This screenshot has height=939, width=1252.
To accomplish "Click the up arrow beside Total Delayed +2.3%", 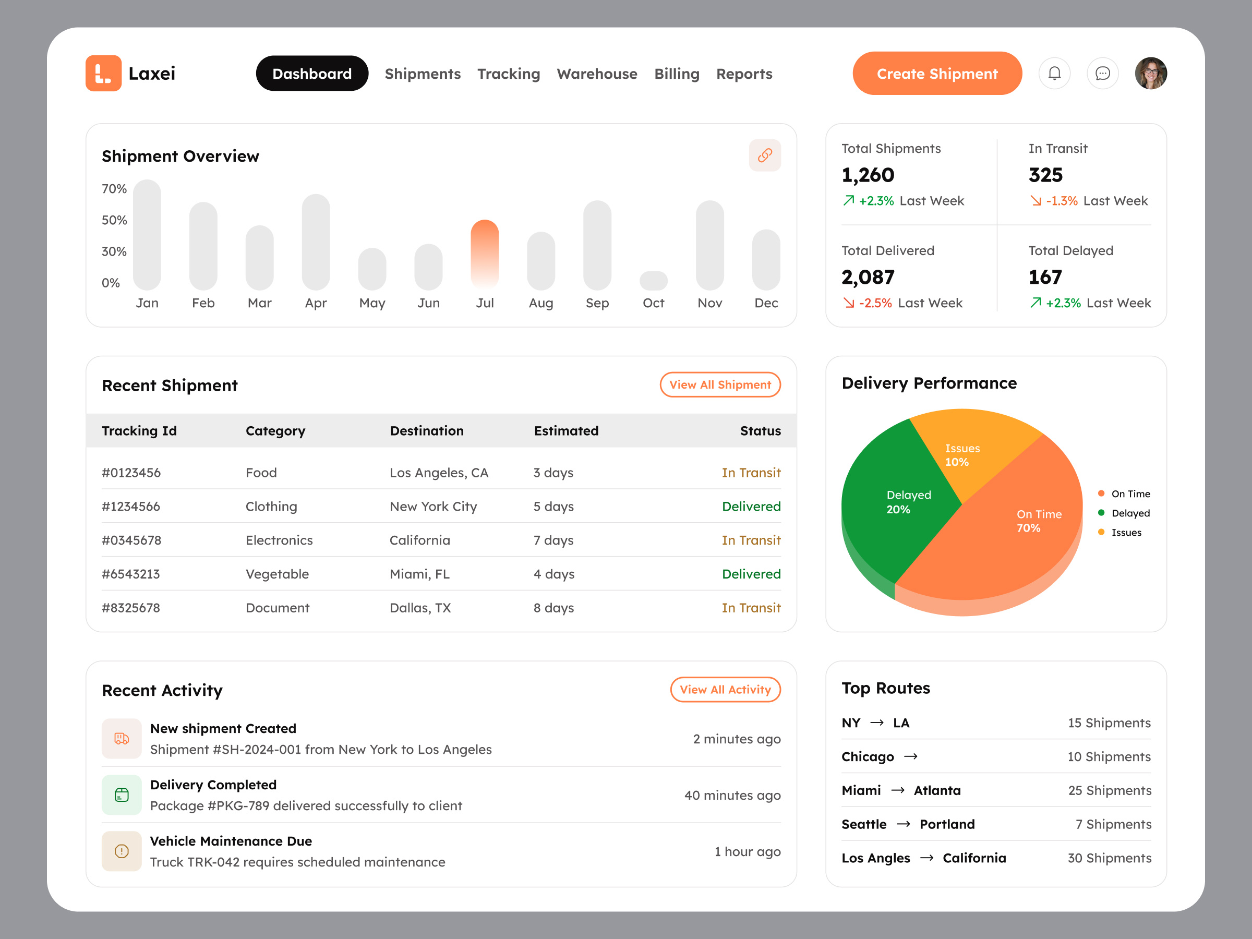I will pos(1036,303).
